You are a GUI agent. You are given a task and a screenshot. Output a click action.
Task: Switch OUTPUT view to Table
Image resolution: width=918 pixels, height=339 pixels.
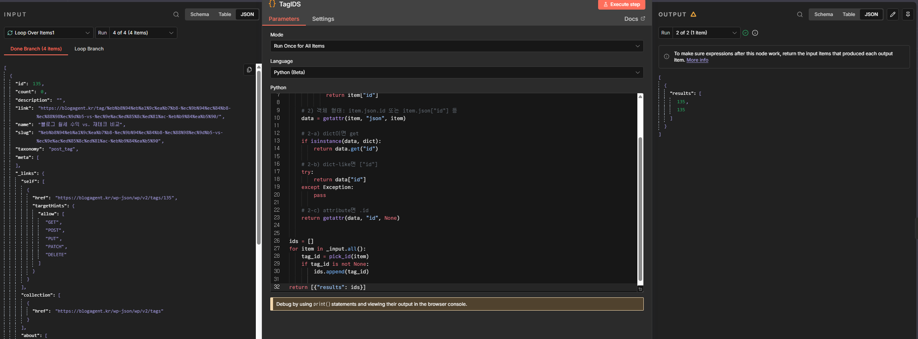[x=848, y=14]
